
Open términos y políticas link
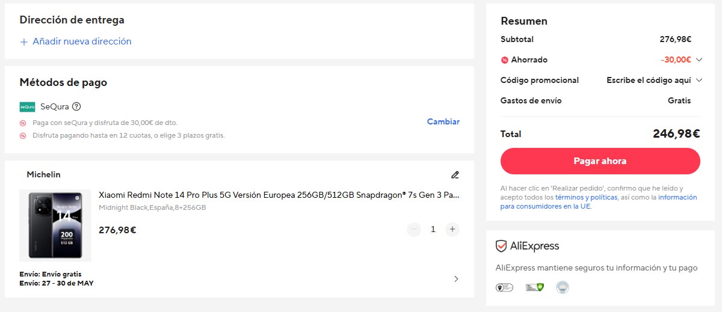click(x=586, y=197)
